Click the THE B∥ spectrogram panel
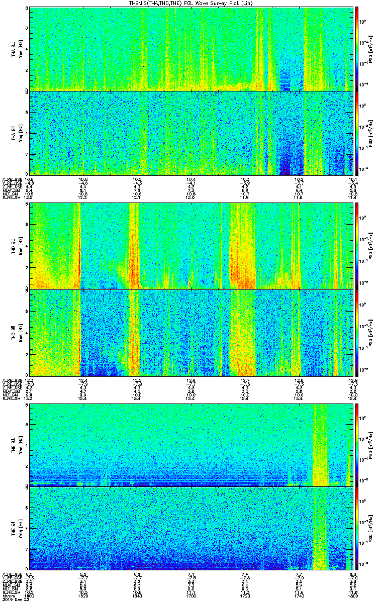Screen dimensions: 377x603 tap(191, 529)
